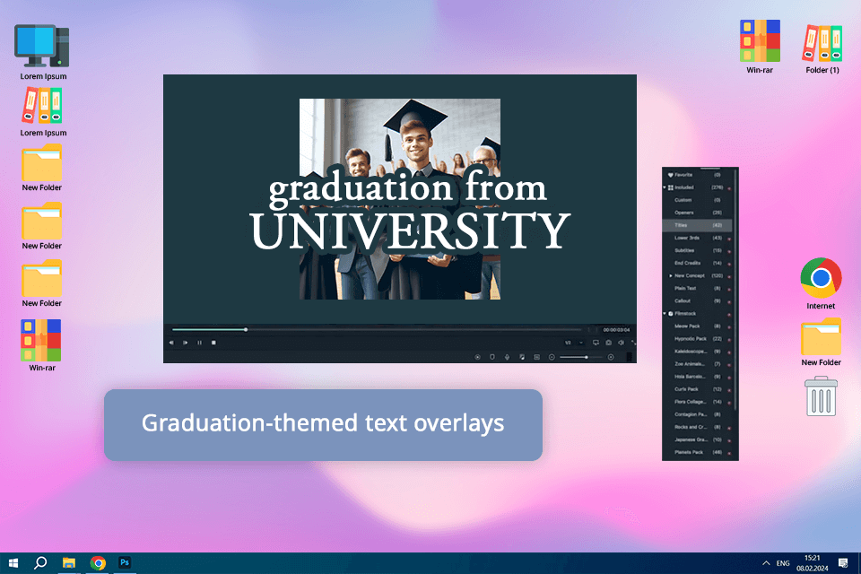This screenshot has height=574, width=861.
Task: Open the Subtitles category
Action: click(x=698, y=250)
